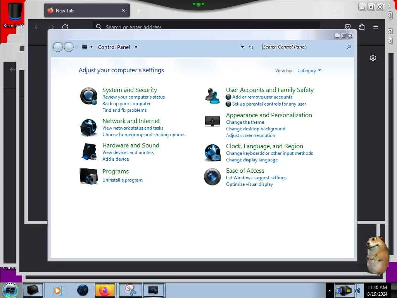The width and height of the screenshot is (397, 298).
Task: Reload the page in Firefox
Action: point(65,27)
